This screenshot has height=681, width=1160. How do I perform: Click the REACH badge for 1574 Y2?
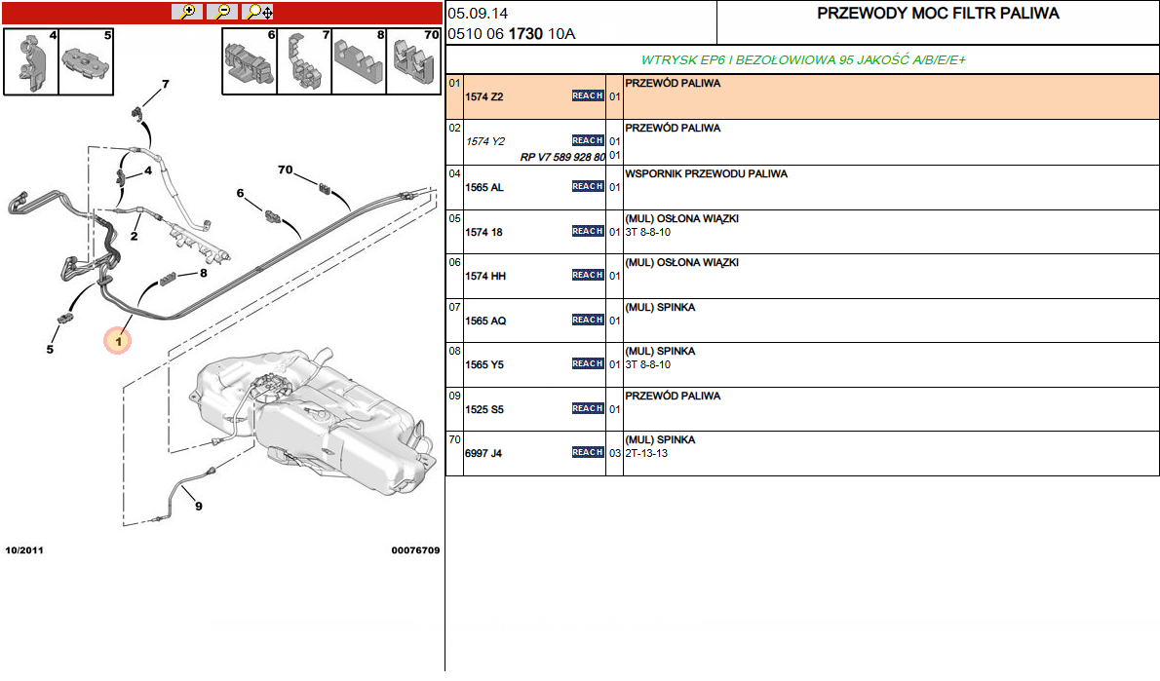[x=588, y=140]
